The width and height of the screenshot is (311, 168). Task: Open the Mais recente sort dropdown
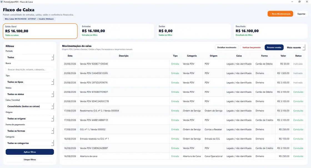coord(295,47)
